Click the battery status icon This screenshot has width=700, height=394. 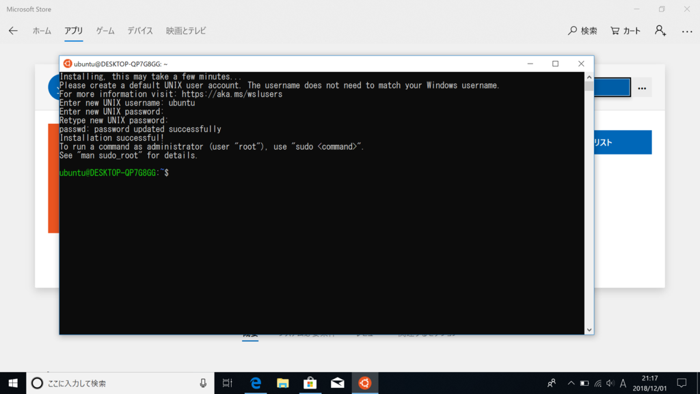pyautogui.click(x=584, y=383)
